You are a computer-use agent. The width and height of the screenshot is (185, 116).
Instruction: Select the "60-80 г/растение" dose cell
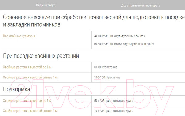[x=105, y=67]
